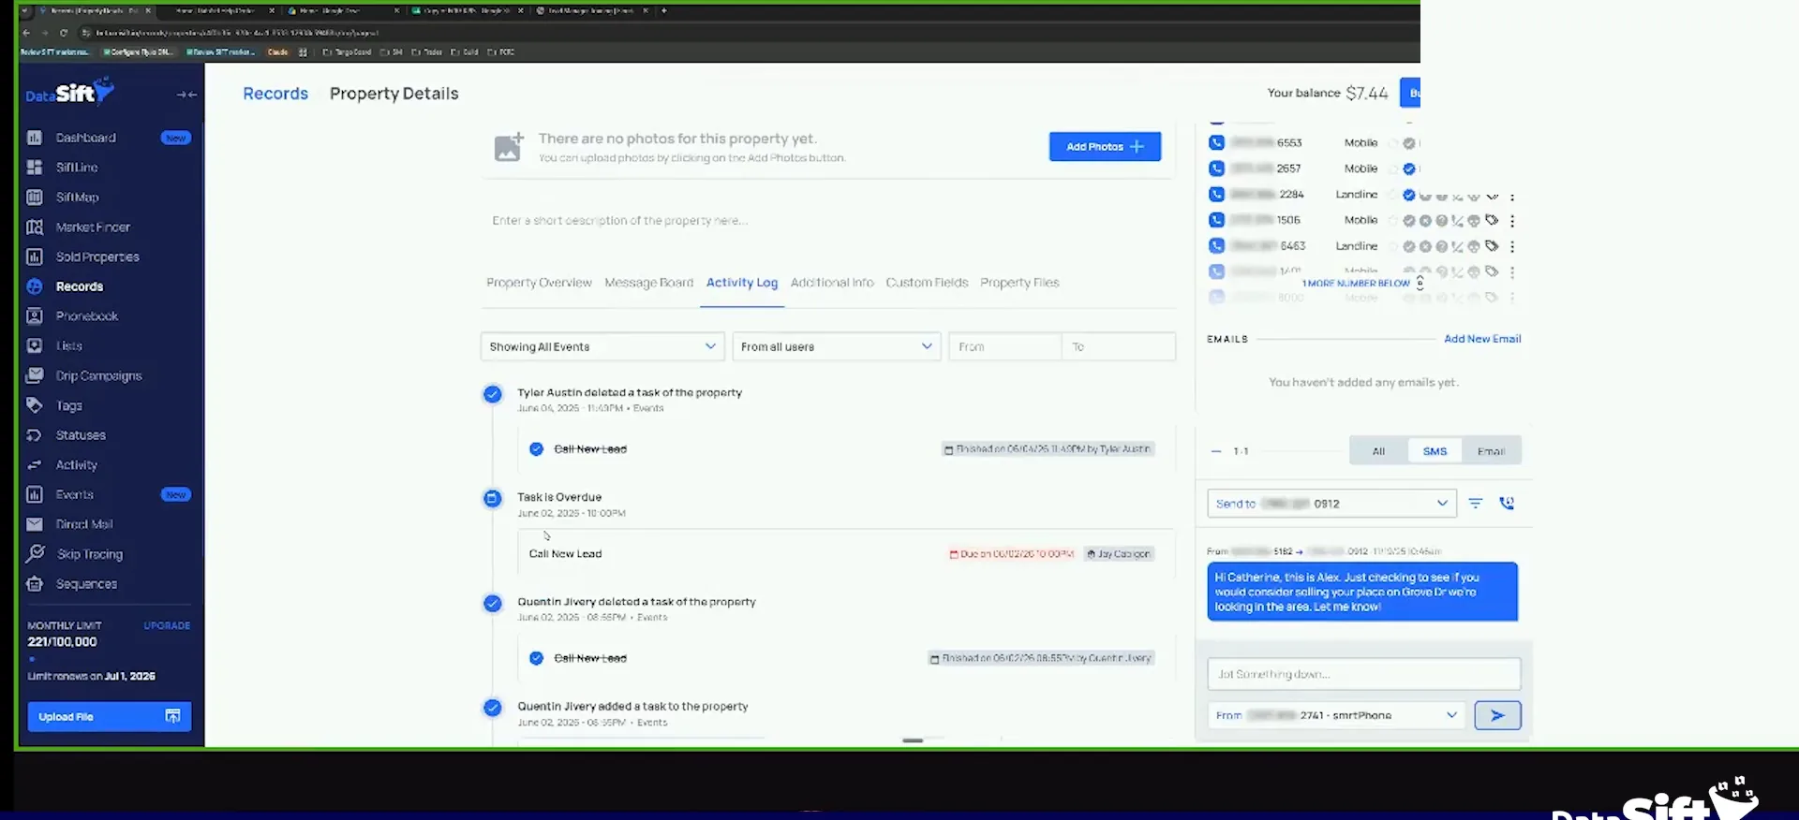The width and height of the screenshot is (1799, 820).
Task: Open the Custom Fields tab
Action: point(927,283)
